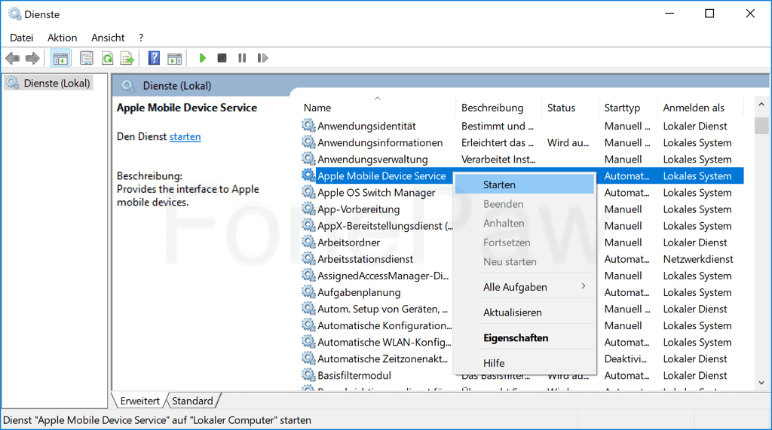Click gear icon of Aufgabenplanung row
This screenshot has height=430, width=772.
click(308, 291)
